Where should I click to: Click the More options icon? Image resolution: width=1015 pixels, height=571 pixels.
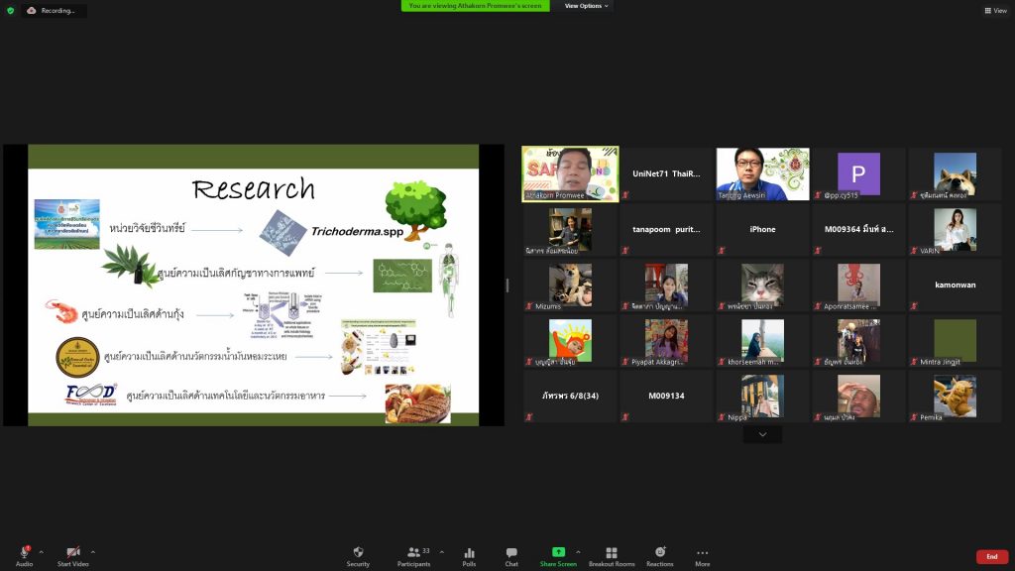pos(702,555)
